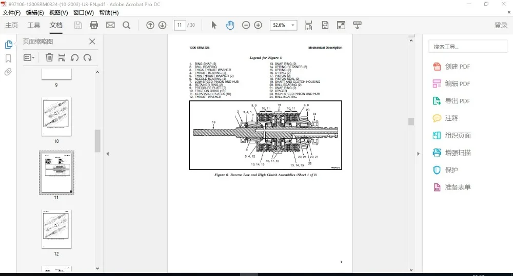Viewport: 513px width, 276px height.
Task: Collapse right tools pane arrow
Action: 418,154
